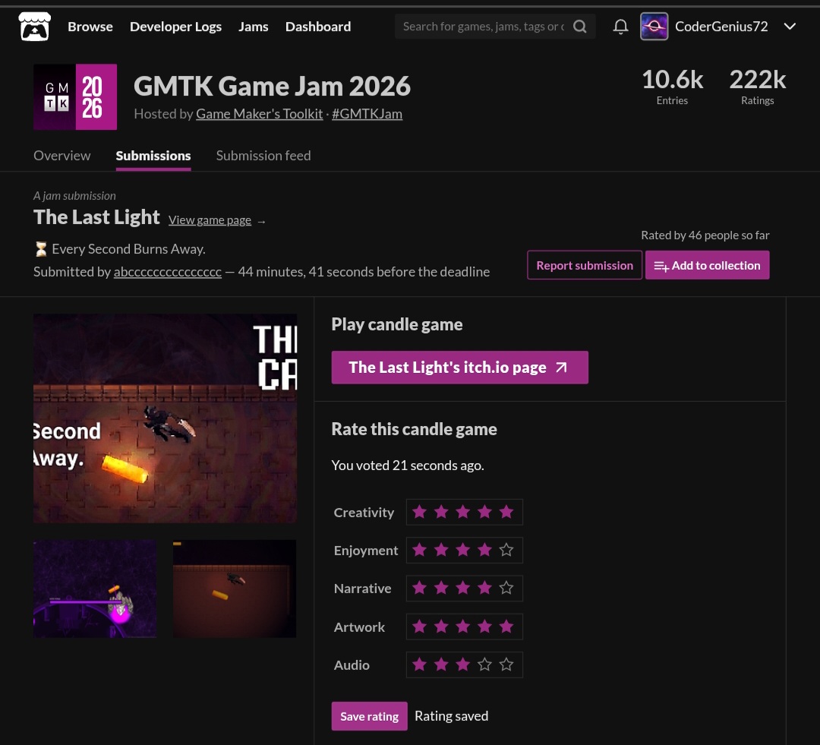Open the Dashboard link
Screen dimensions: 820x745
[x=318, y=27]
